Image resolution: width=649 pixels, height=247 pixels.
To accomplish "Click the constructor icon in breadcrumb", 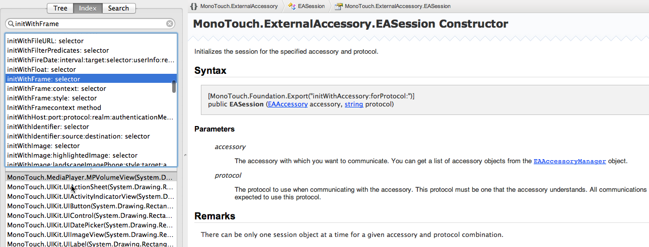I will click(x=339, y=7).
